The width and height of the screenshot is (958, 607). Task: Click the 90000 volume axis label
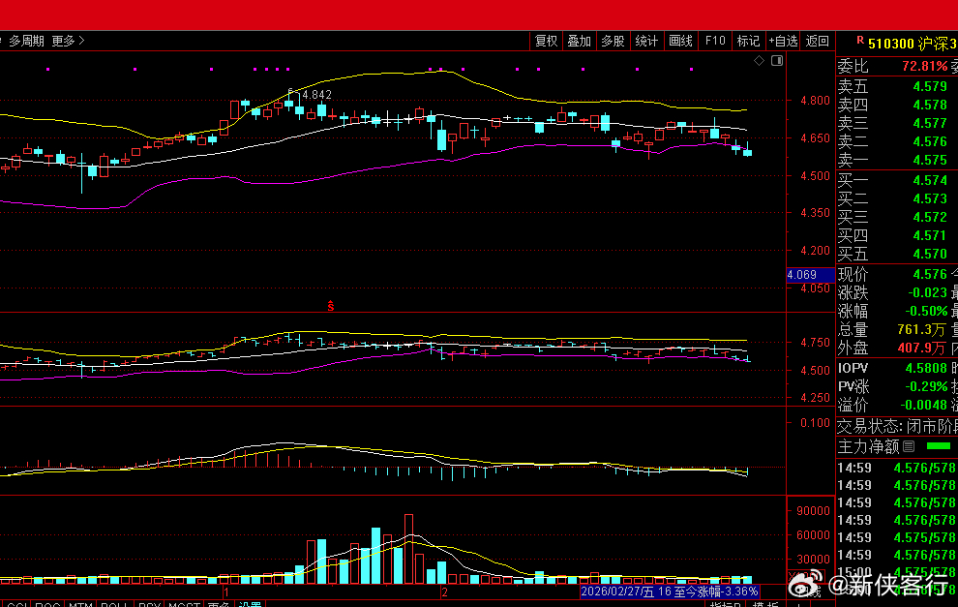813,511
